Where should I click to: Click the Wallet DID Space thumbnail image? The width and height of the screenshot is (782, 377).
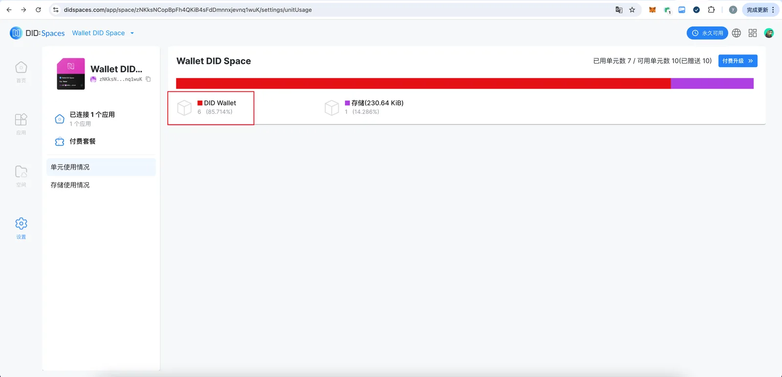coord(71,74)
